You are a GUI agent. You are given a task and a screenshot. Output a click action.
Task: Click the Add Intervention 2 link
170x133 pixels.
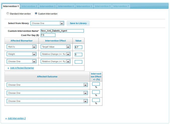[x=17, y=118]
